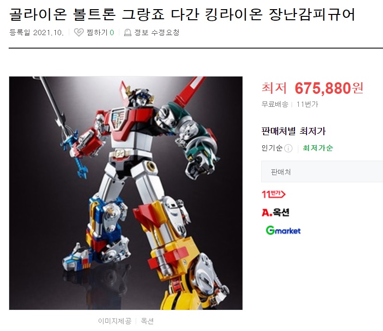Click the product title 골라이온 볼트론
383x331 pixels.
[x=62, y=14]
